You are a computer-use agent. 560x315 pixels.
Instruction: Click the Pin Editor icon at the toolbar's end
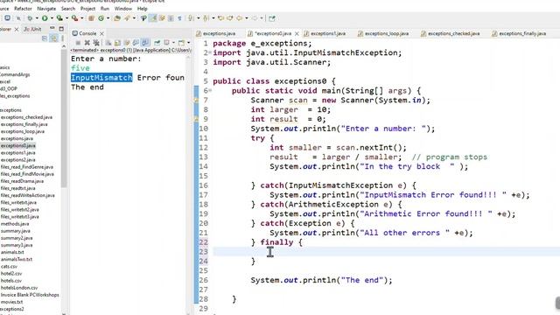272,18
